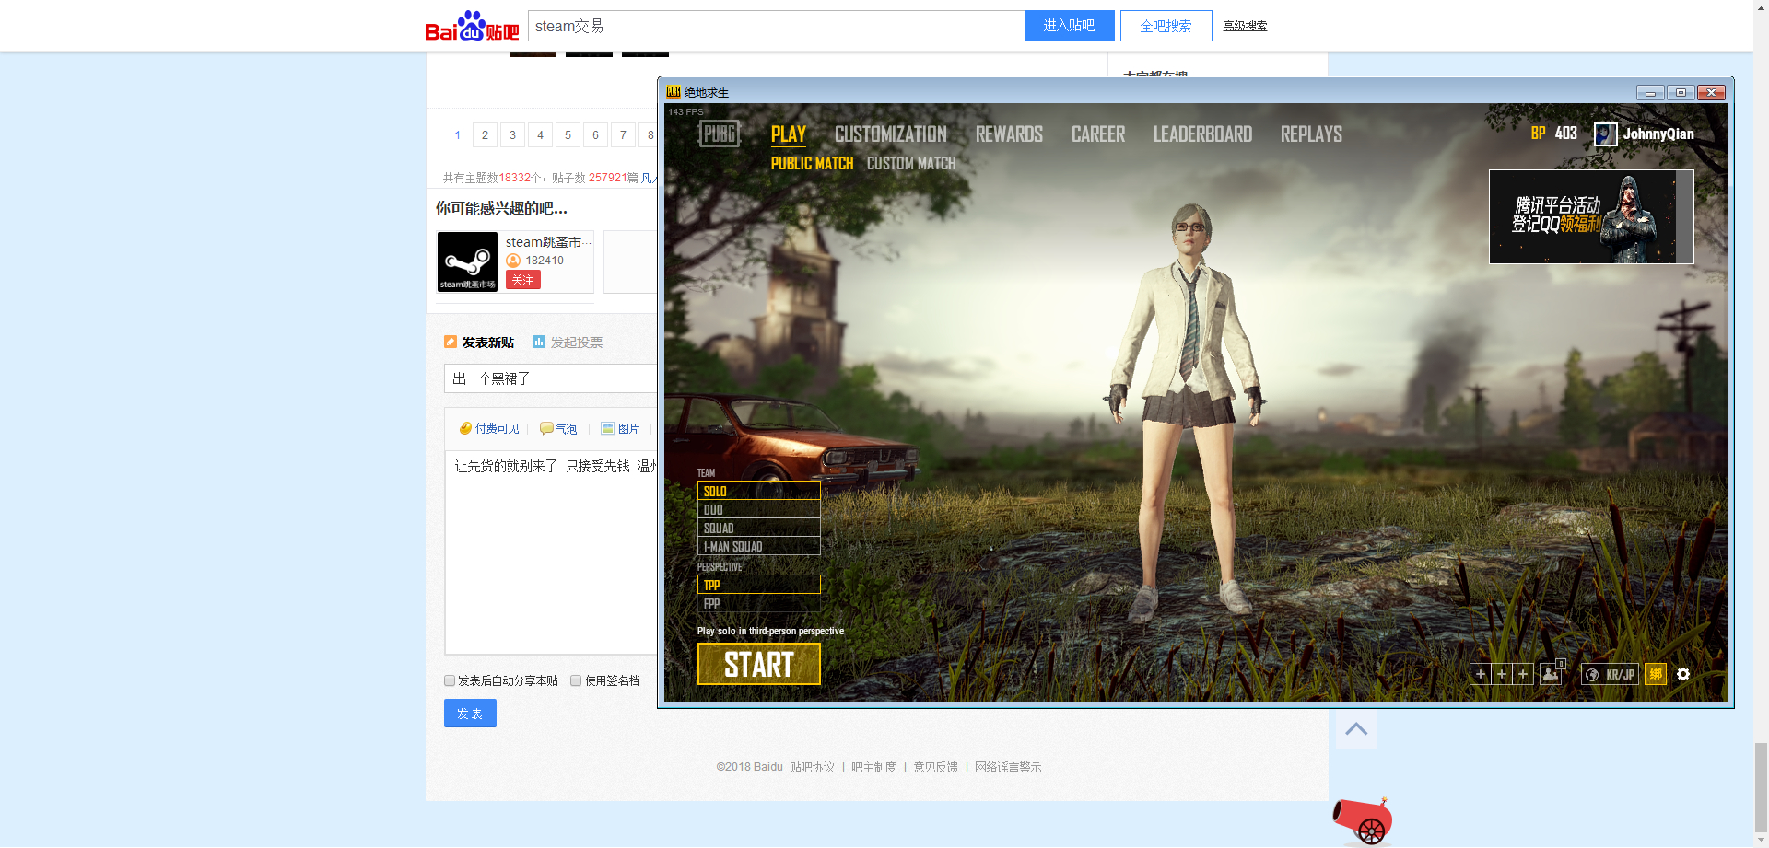Screen dimensions: 1769x848
Task: Click JohnnyQian profile avatar
Action: click(x=1606, y=134)
